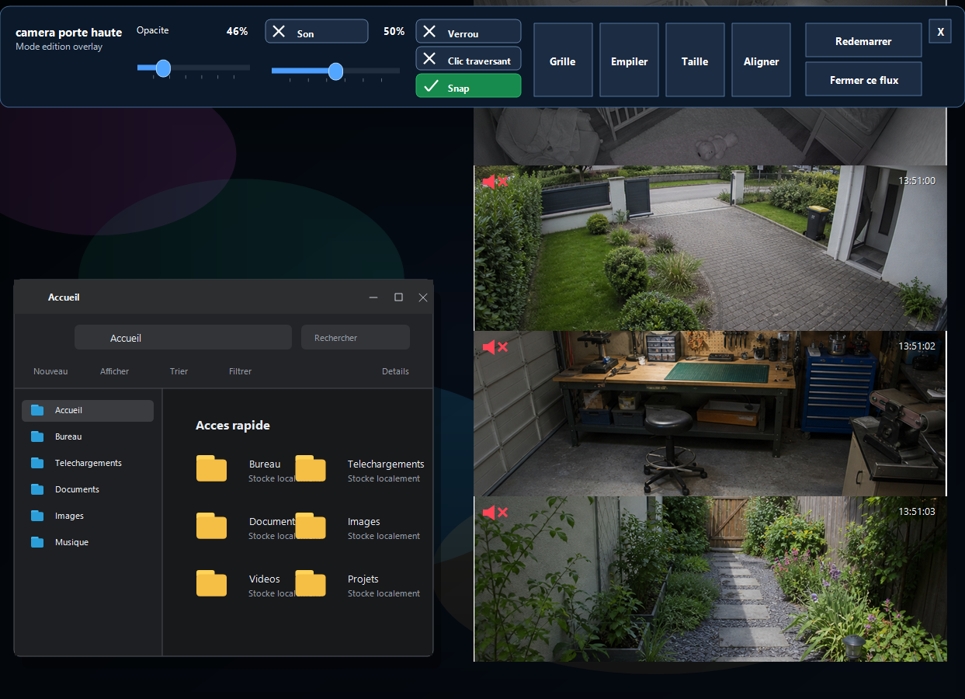Screen dimensions: 965x699
Task: Open the Nouveau menu
Action: (x=50, y=371)
